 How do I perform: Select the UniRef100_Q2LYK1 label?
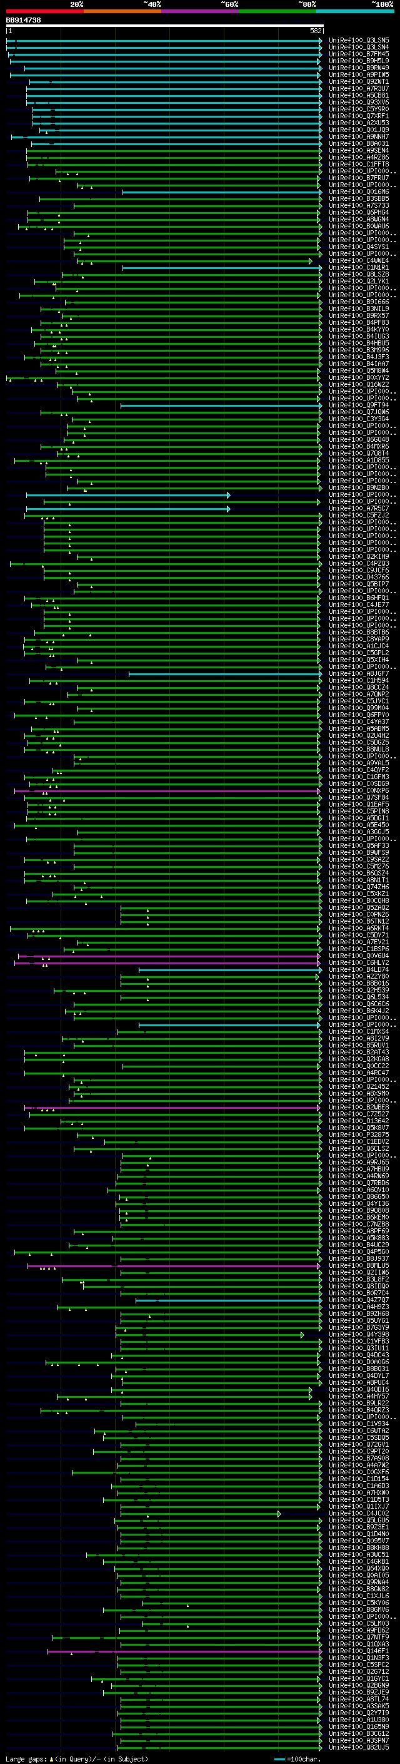[x=359, y=282]
